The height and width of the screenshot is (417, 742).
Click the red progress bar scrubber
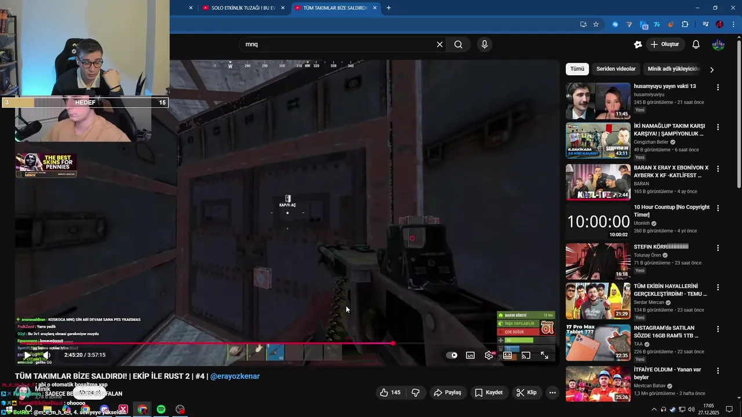point(393,343)
